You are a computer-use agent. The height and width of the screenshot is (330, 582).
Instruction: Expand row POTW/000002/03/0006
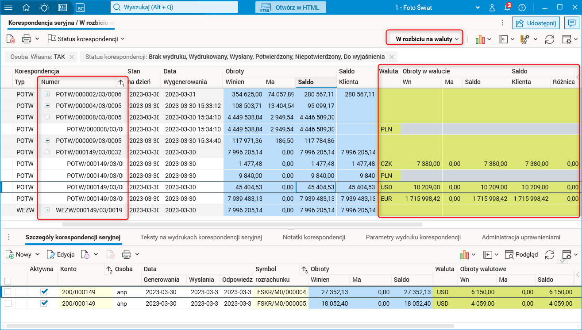click(47, 94)
